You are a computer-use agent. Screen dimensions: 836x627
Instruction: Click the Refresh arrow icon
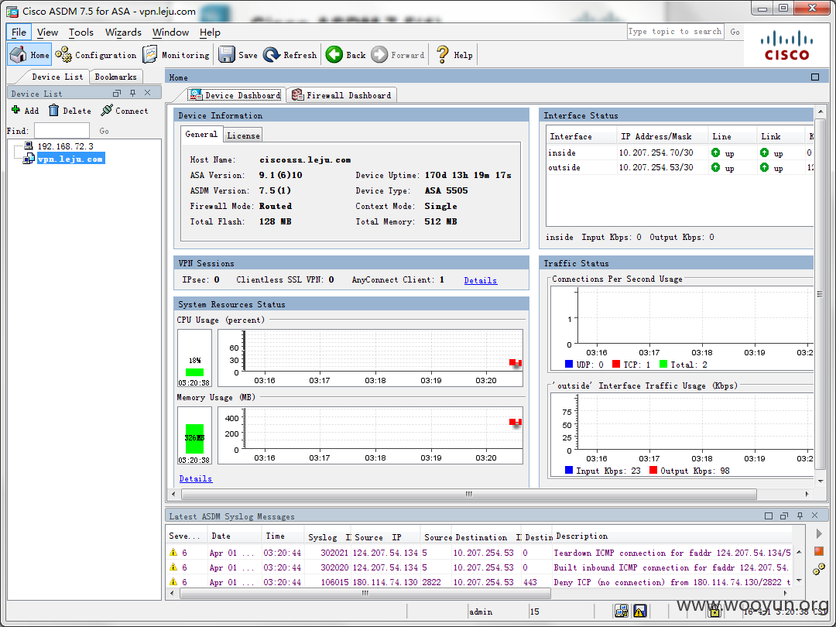pyautogui.click(x=272, y=55)
